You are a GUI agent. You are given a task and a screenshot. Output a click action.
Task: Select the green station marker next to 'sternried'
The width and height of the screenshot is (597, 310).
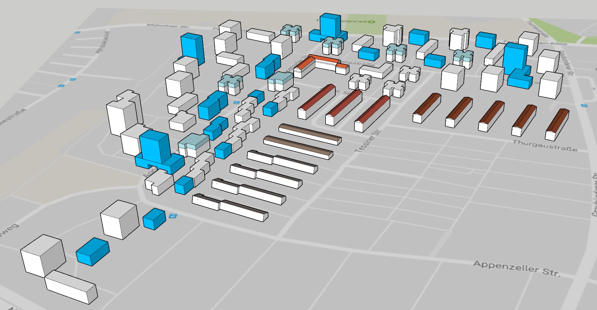372,22
